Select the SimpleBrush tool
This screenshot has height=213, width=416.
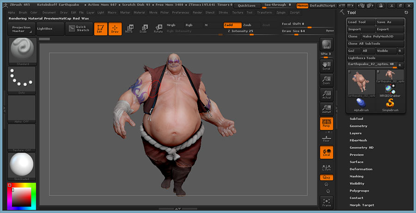(390, 105)
